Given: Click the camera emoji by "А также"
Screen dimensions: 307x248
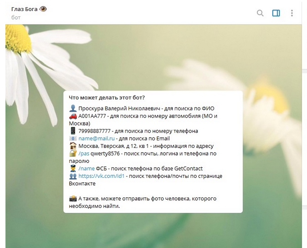Looking at the screenshot, I should coord(73,198).
